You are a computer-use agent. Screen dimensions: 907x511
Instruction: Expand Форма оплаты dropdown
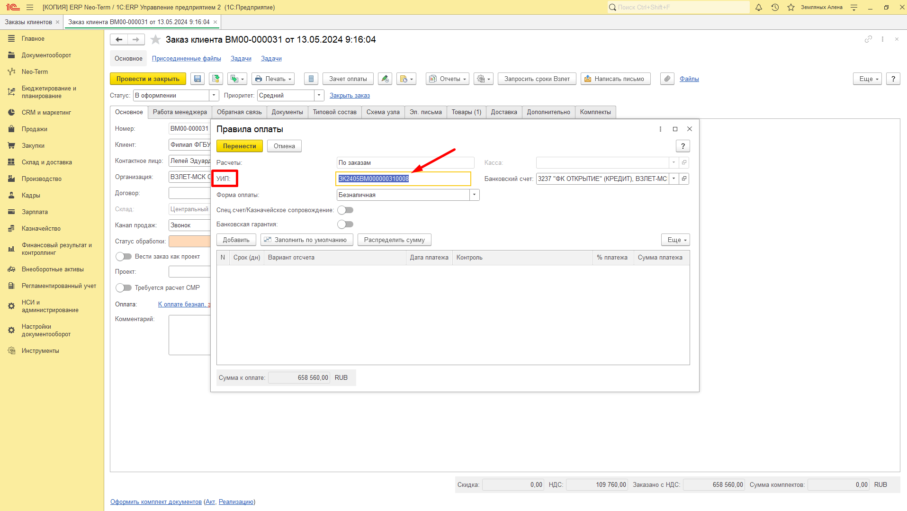pyautogui.click(x=474, y=195)
